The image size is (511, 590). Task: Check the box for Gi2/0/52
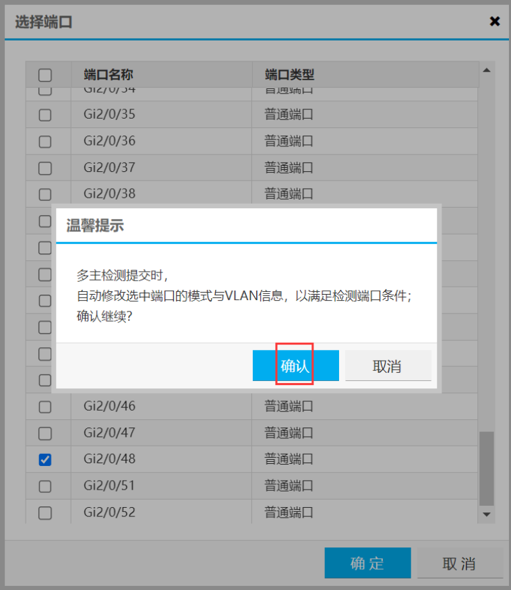point(44,513)
